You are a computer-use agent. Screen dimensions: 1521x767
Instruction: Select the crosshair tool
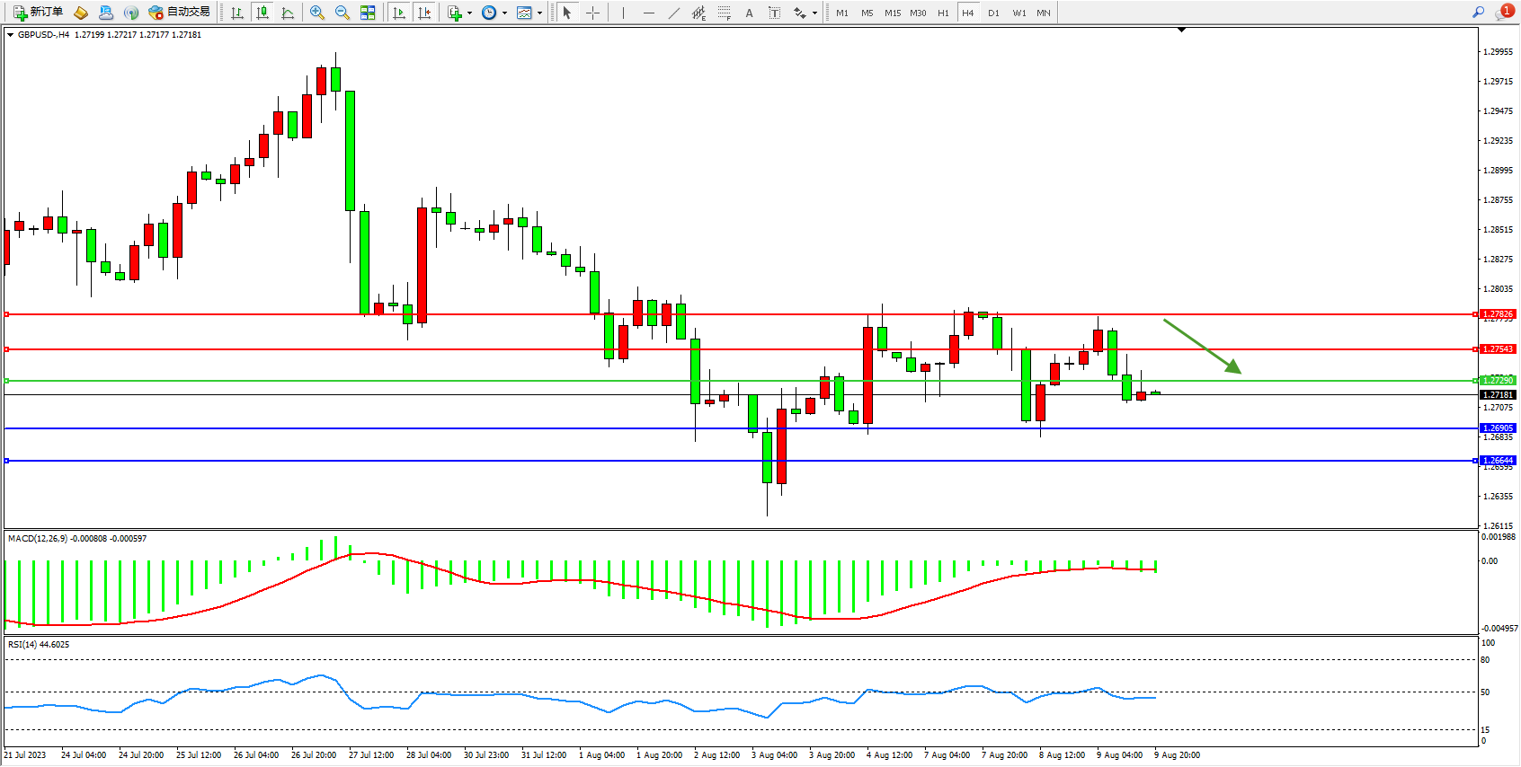[592, 13]
